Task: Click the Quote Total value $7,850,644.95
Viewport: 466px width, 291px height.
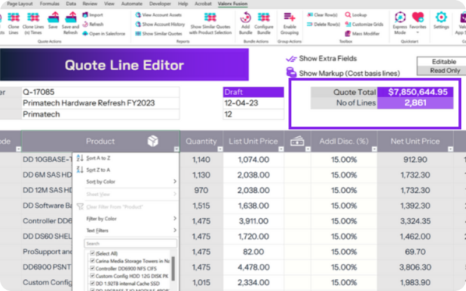Action: click(415, 92)
